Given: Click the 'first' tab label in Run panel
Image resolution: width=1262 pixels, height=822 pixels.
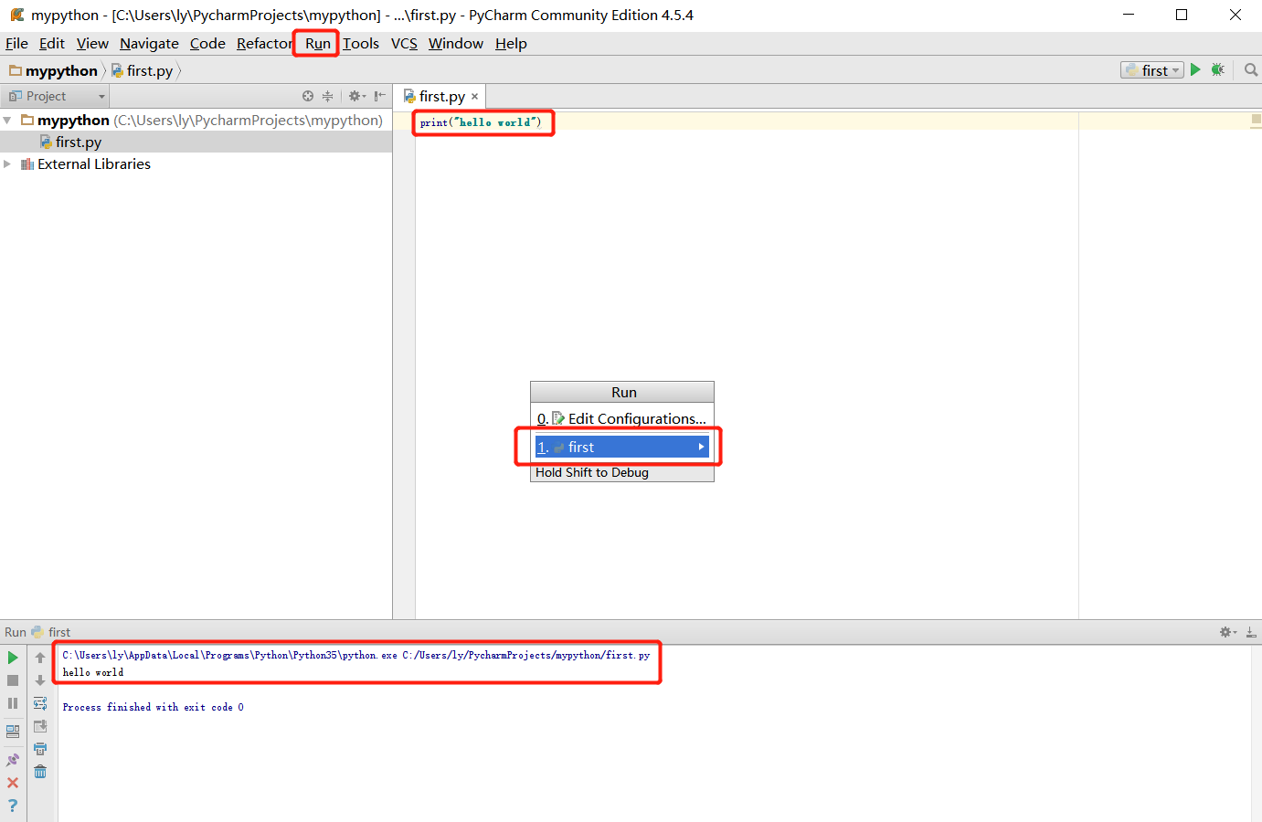Looking at the screenshot, I should 59,632.
